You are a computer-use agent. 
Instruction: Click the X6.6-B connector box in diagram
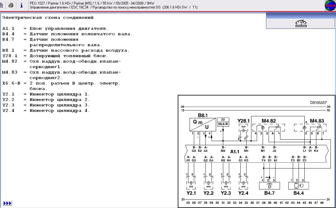(223, 122)
